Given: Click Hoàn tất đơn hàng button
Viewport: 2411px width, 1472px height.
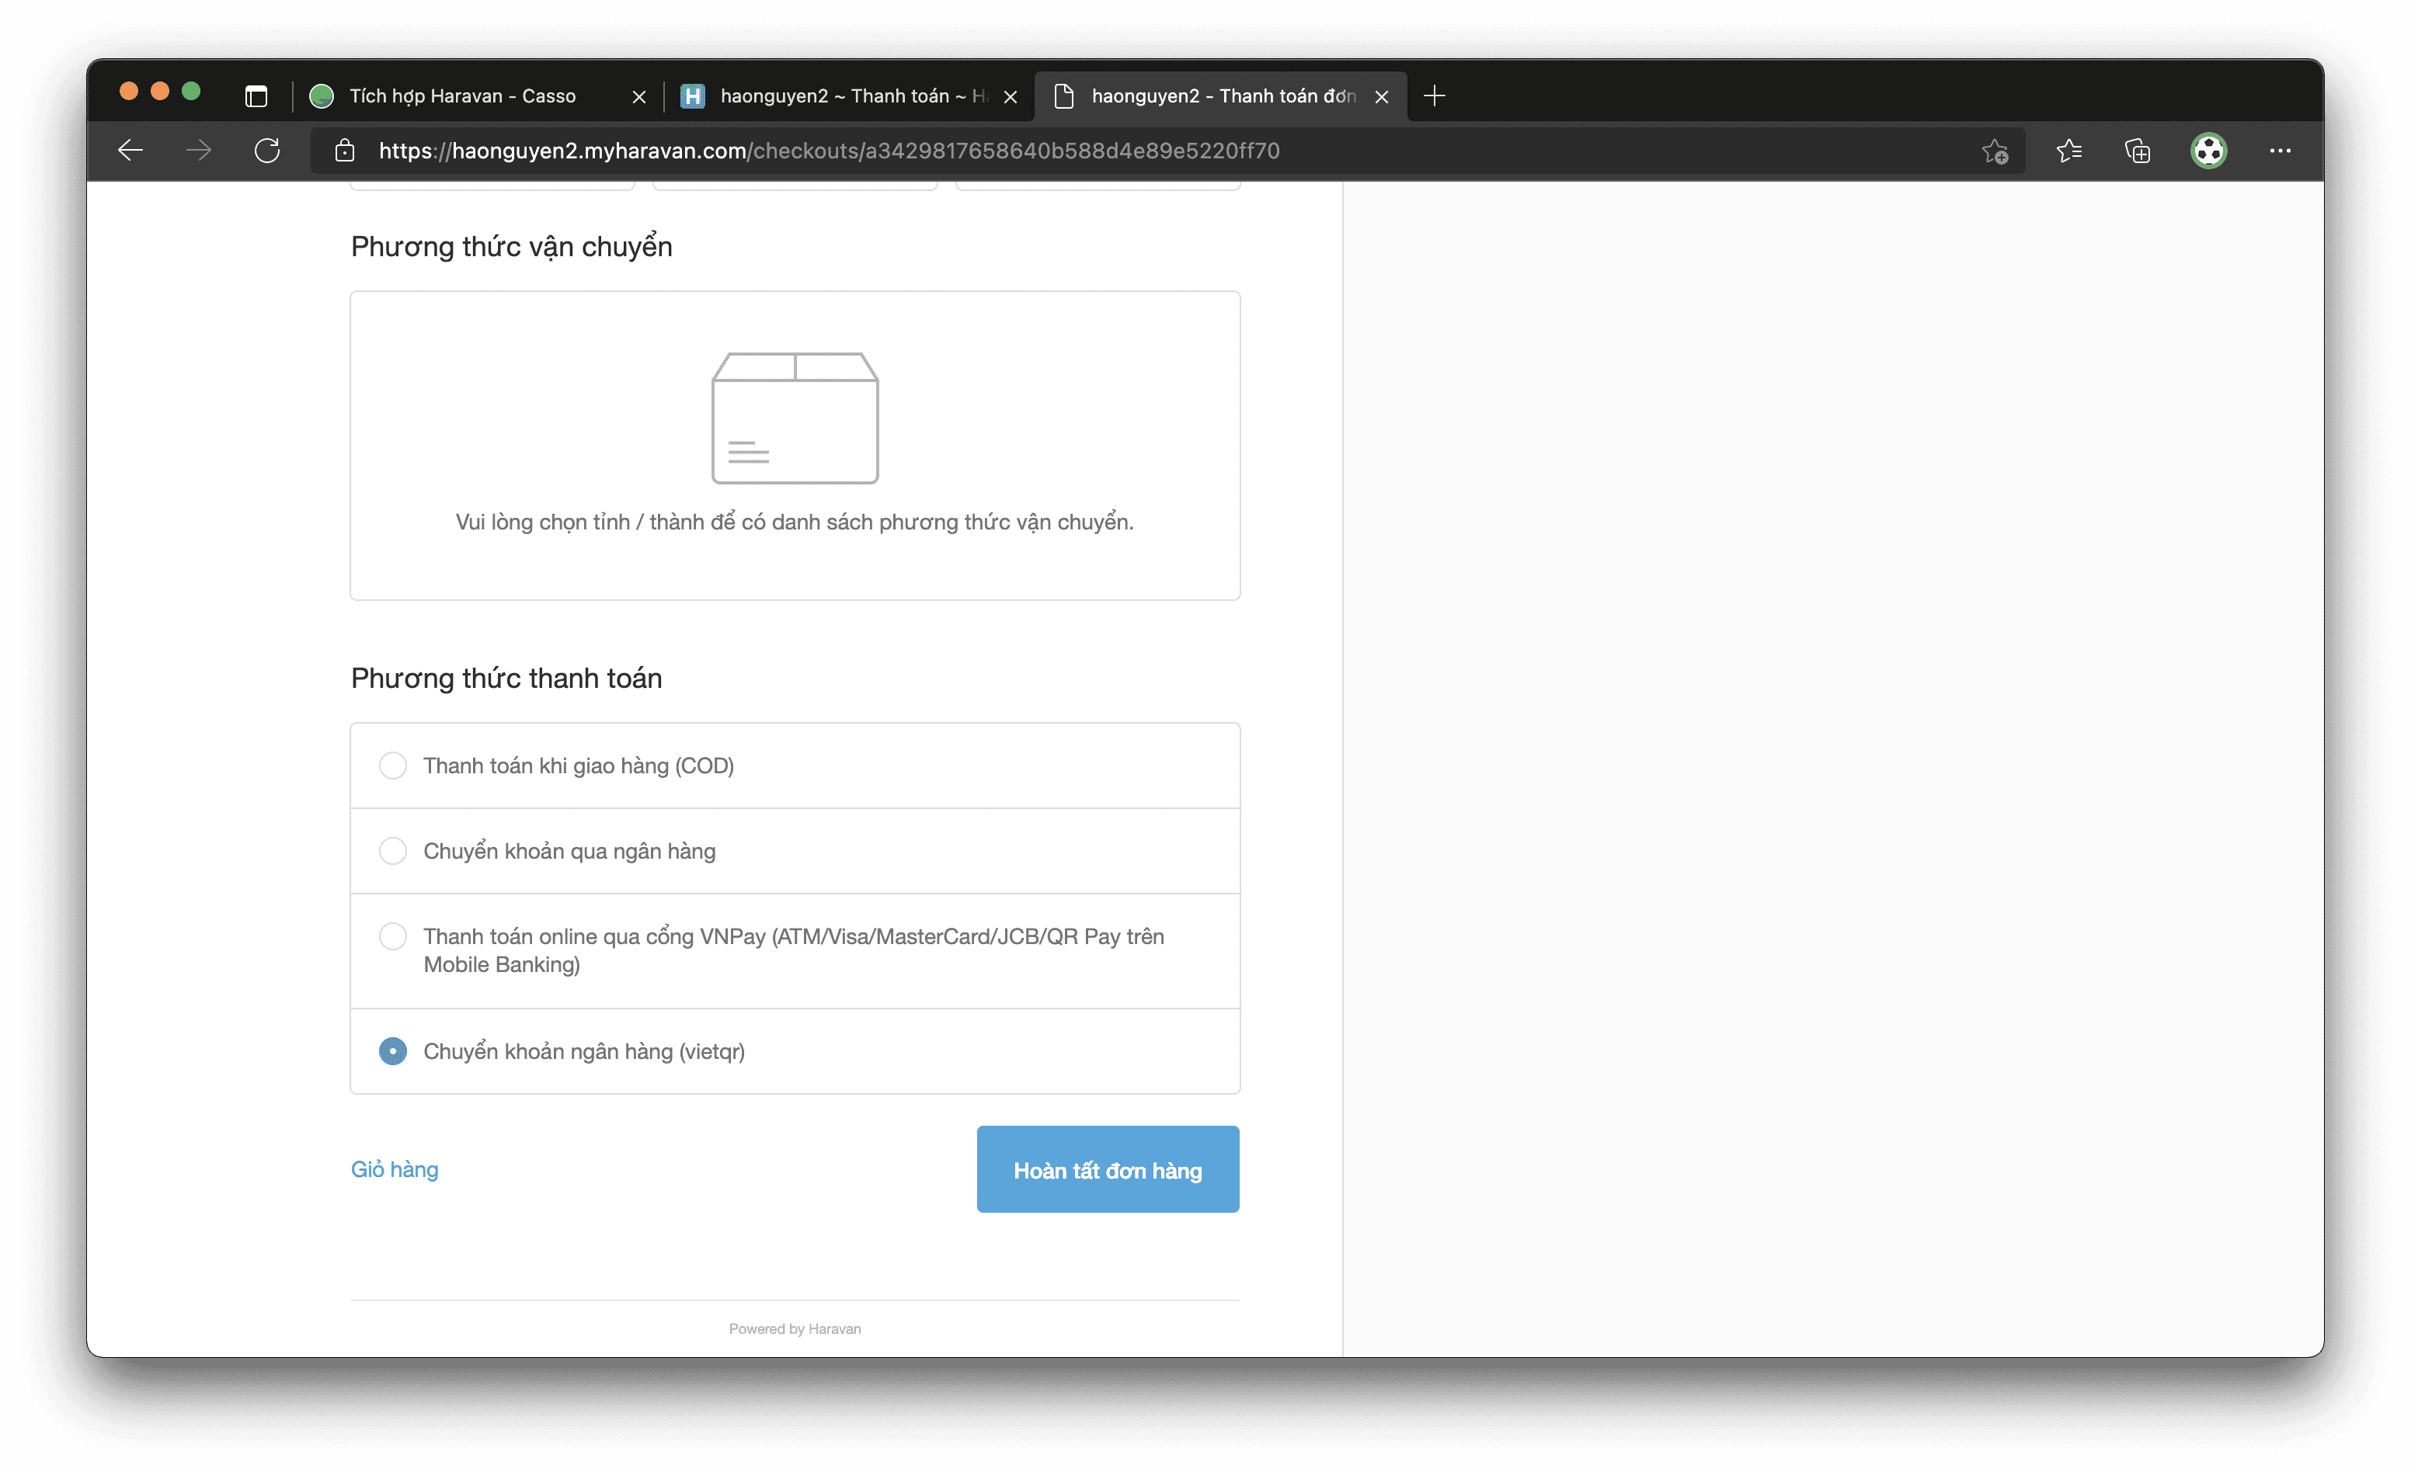Looking at the screenshot, I should 1108,1170.
